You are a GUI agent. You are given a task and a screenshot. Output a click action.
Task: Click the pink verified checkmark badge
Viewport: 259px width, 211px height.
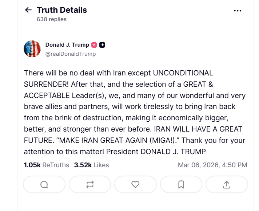94,45
